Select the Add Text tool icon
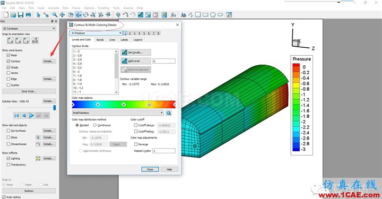Screen dimensions: 382x199 [183, 15]
